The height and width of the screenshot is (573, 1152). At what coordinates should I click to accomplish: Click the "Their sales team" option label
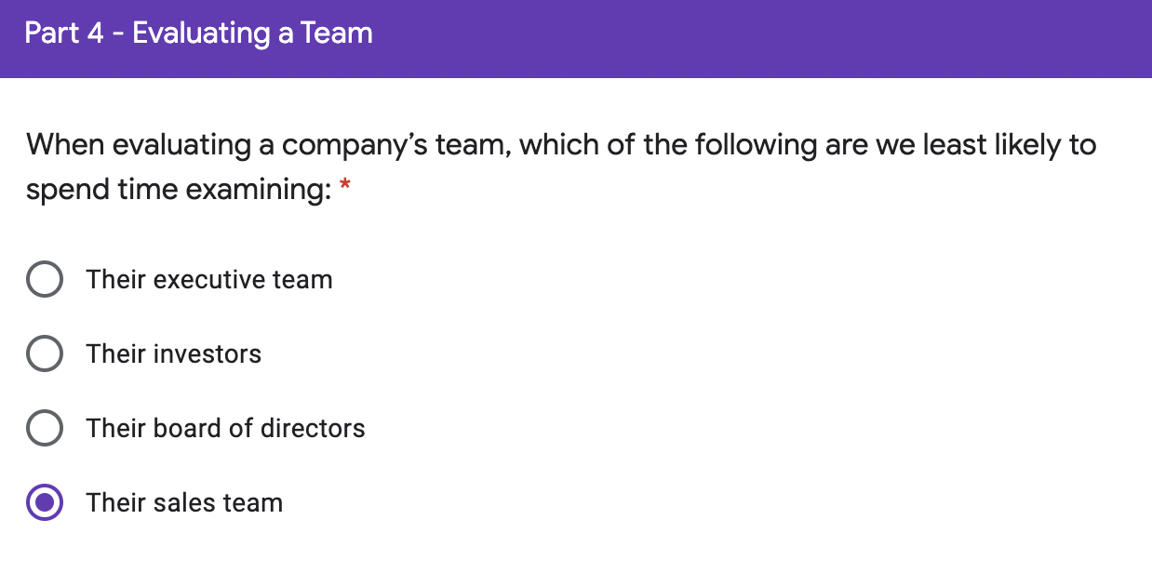(x=184, y=503)
